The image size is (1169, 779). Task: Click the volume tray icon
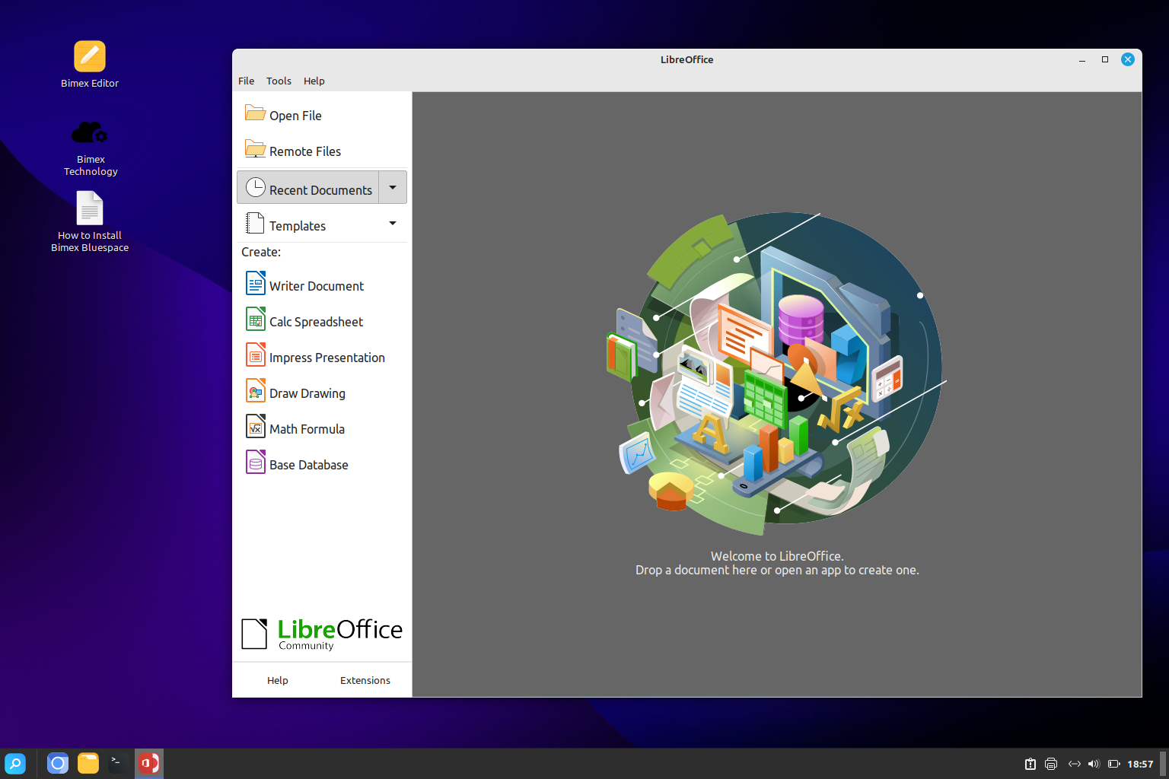(1094, 764)
